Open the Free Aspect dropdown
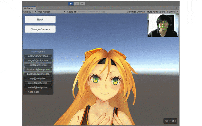Screen dimensions: 202x126 tap(51, 12)
